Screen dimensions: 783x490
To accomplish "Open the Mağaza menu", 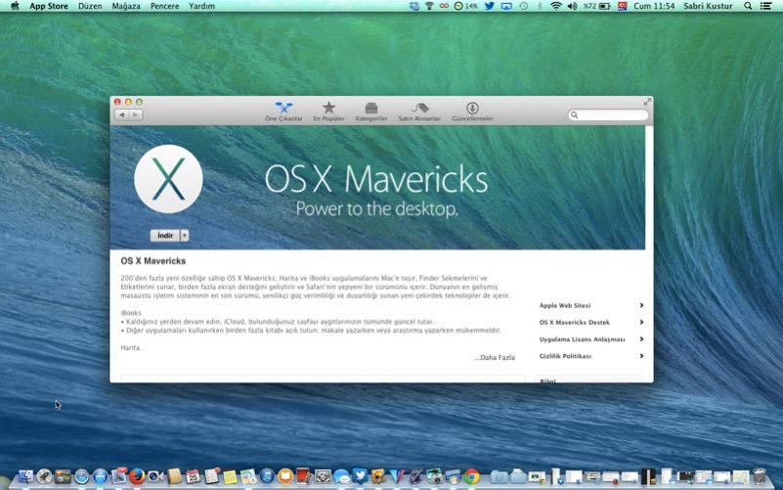I will coord(126,6).
